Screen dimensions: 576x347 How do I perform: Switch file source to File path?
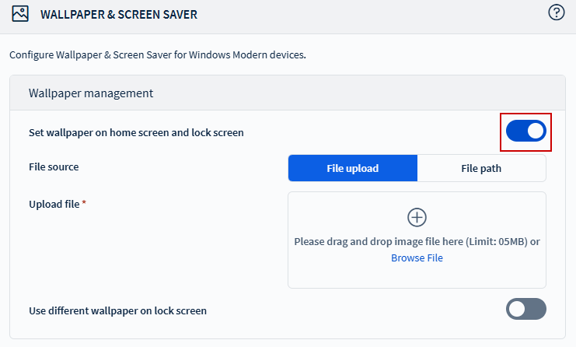click(x=481, y=168)
